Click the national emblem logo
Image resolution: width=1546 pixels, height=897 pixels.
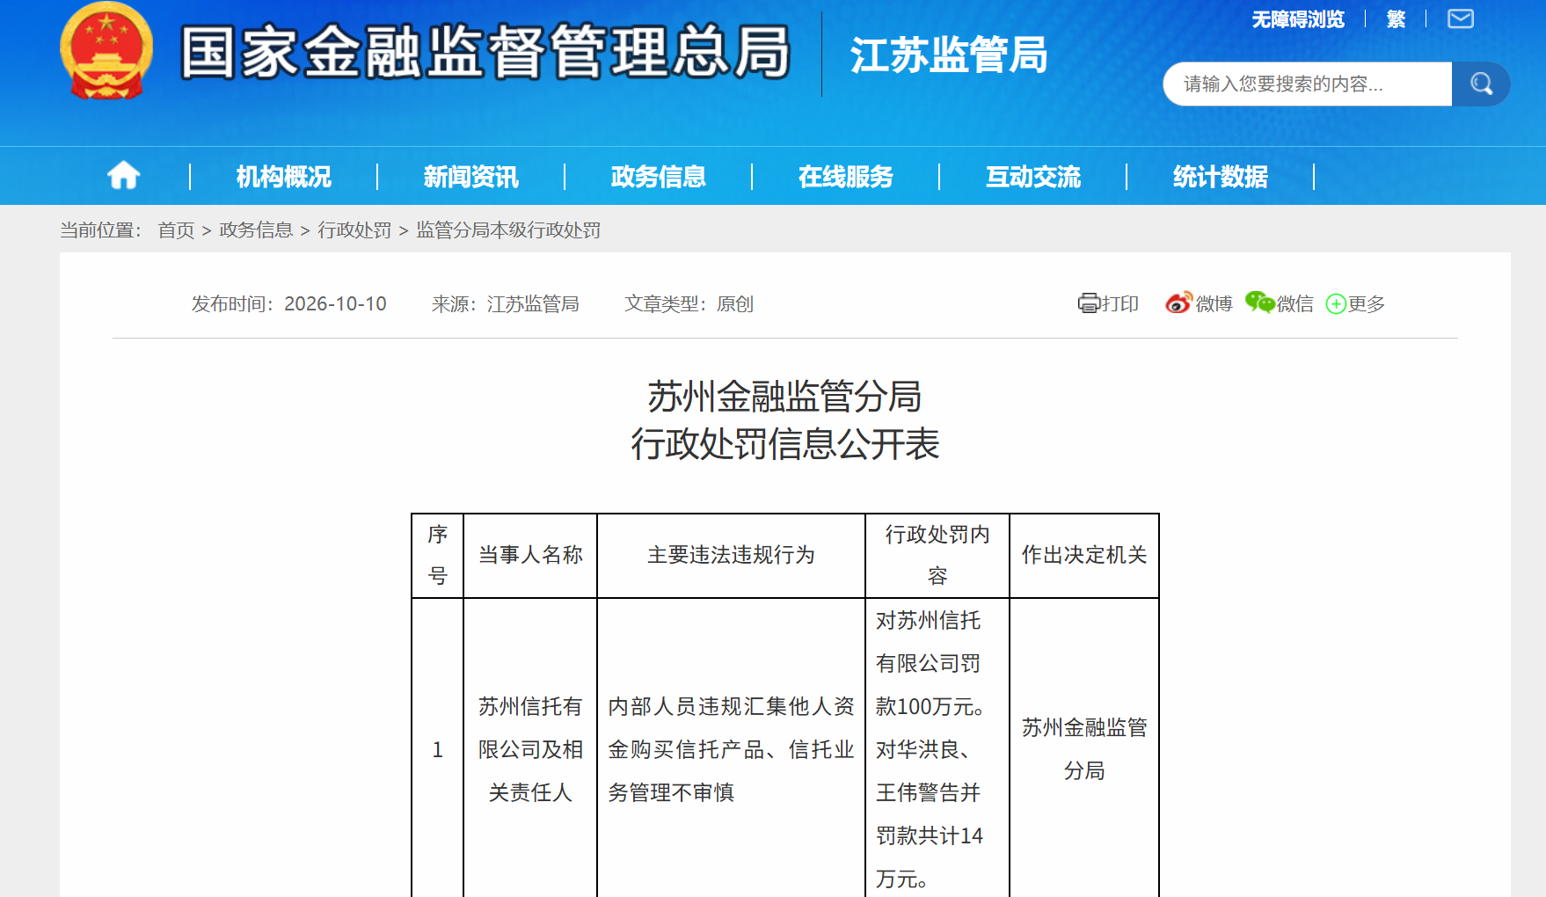tap(106, 51)
